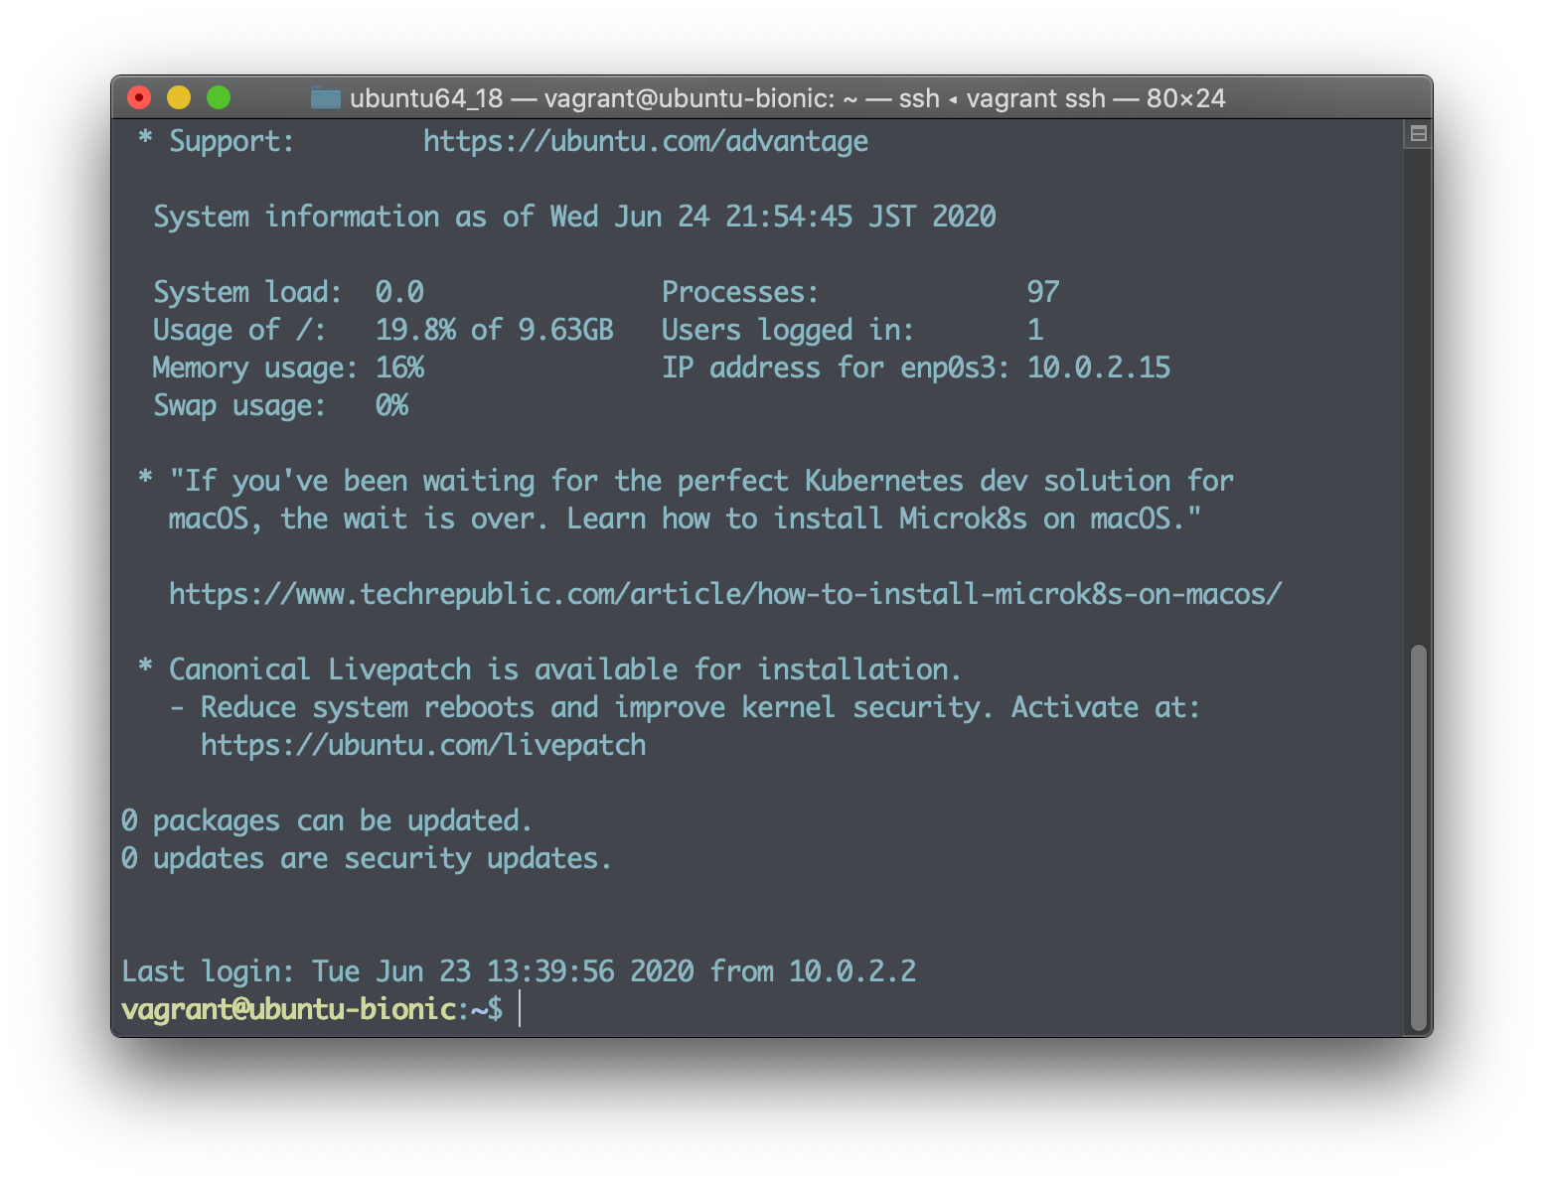Screen dimensions: 1544x1184
Task: Minimize the window with yellow button
Action: pyautogui.click(x=179, y=97)
